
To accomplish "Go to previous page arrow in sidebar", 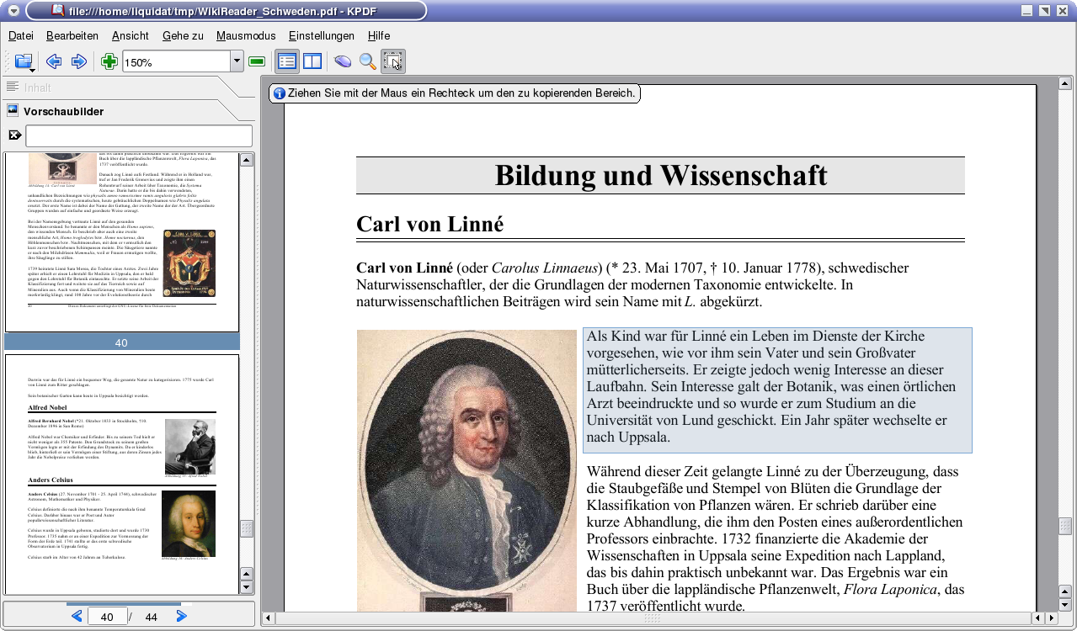I will pos(77,617).
